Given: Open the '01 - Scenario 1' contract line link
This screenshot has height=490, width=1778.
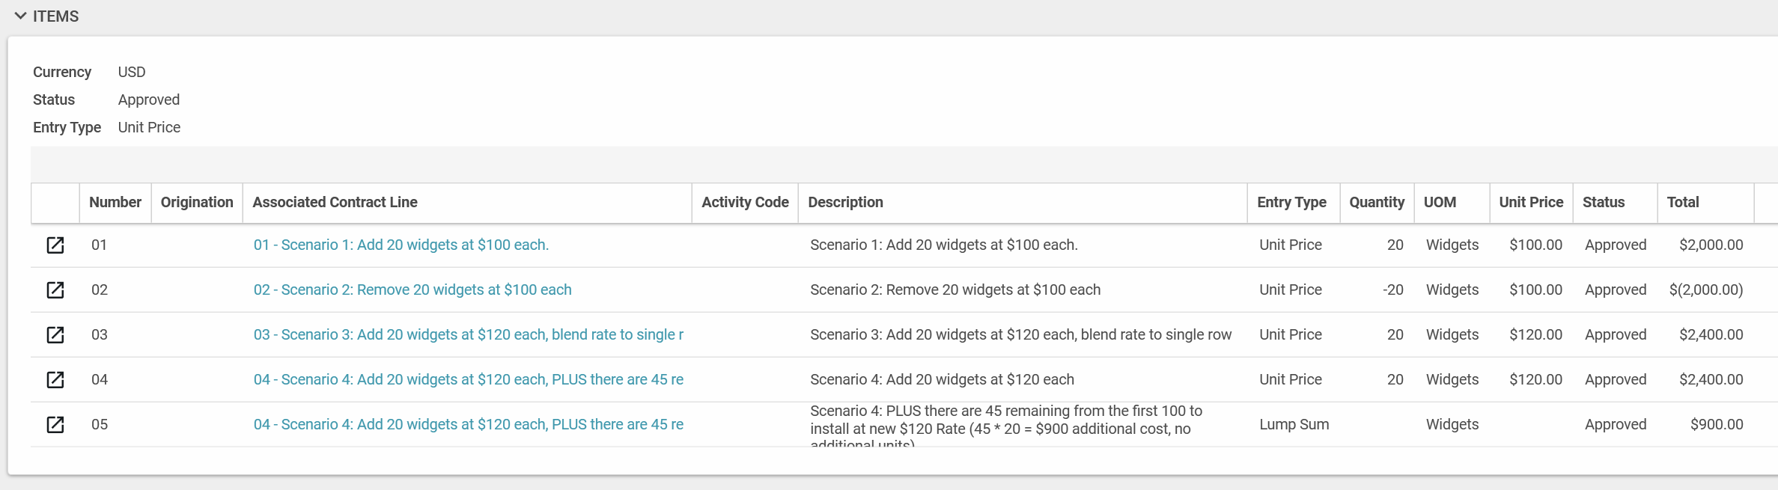Looking at the screenshot, I should pos(401,245).
